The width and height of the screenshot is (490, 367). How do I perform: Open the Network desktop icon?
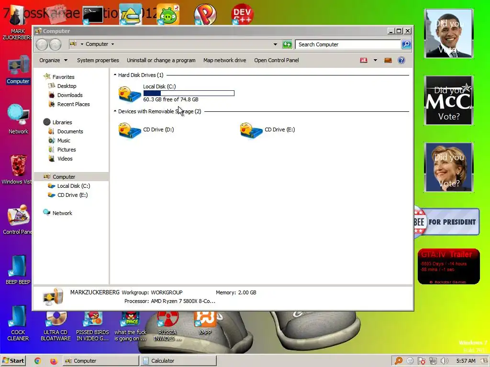pyautogui.click(x=18, y=119)
